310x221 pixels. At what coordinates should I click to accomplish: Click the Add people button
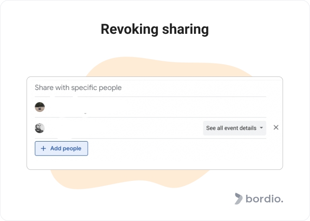click(62, 148)
